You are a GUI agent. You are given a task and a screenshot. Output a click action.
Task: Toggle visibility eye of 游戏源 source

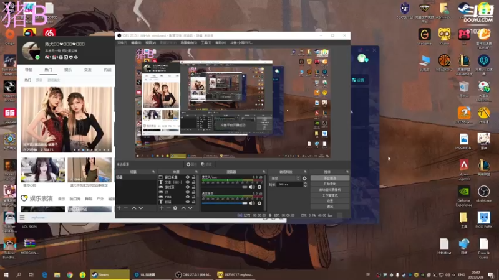click(188, 187)
